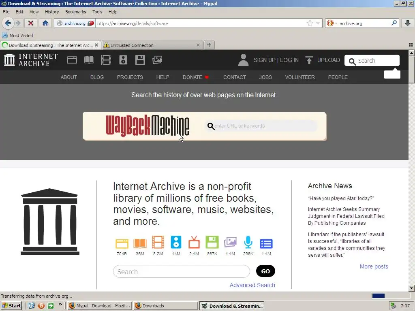415x311 pixels.
Task: Click the top-right Archive Search field
Action: [x=372, y=61]
